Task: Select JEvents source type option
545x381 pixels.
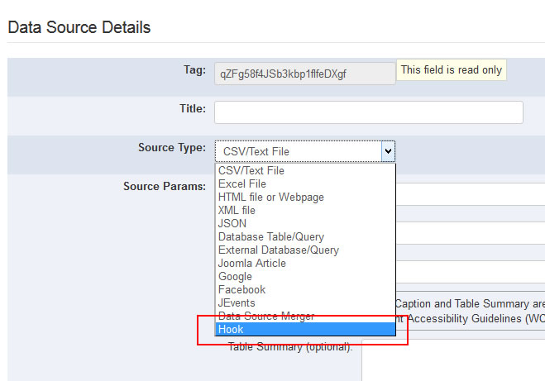Action: click(x=237, y=303)
